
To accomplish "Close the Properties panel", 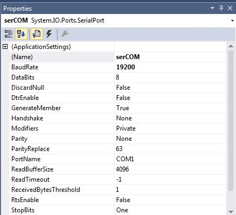I will (230, 8).
